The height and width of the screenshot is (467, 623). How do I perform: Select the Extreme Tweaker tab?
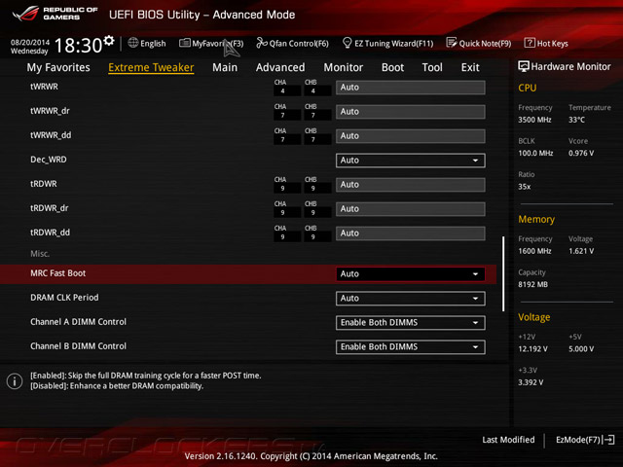pos(151,67)
